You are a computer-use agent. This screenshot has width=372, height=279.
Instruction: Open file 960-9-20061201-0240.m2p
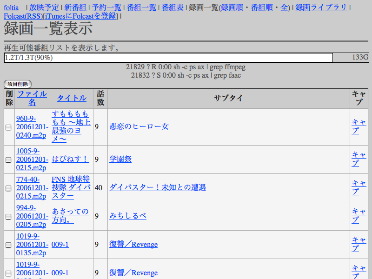click(32, 126)
